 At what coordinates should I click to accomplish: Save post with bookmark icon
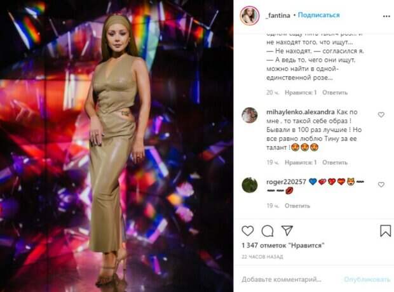pos(385,231)
